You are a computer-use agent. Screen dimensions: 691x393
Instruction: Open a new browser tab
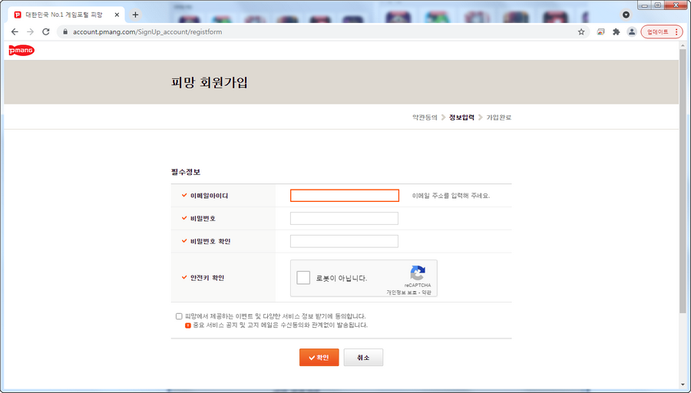135,15
